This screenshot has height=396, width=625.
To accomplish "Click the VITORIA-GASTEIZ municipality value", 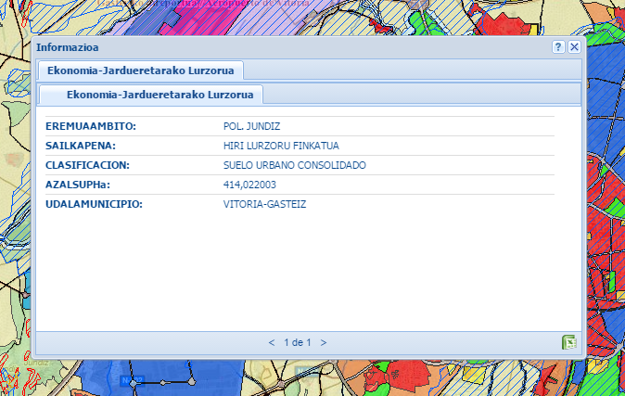I will click(264, 204).
